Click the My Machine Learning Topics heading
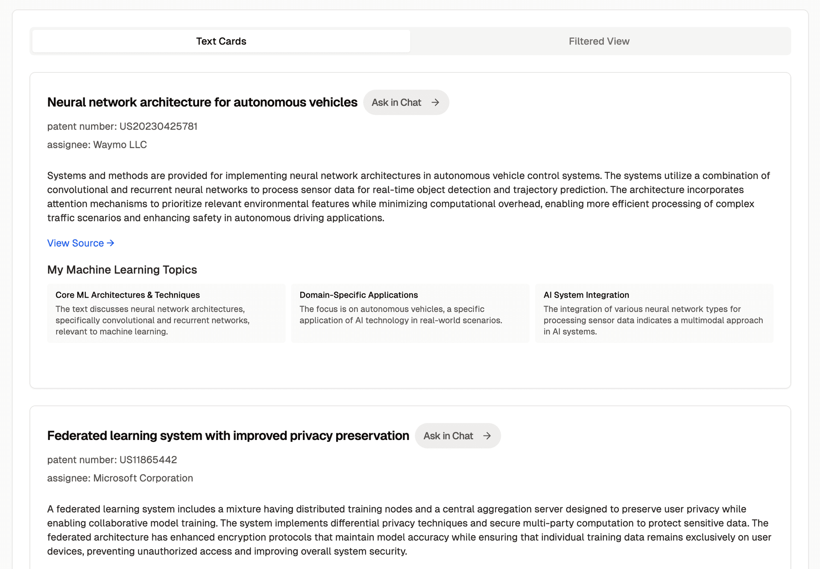Screen dimensions: 820x569 (122, 270)
